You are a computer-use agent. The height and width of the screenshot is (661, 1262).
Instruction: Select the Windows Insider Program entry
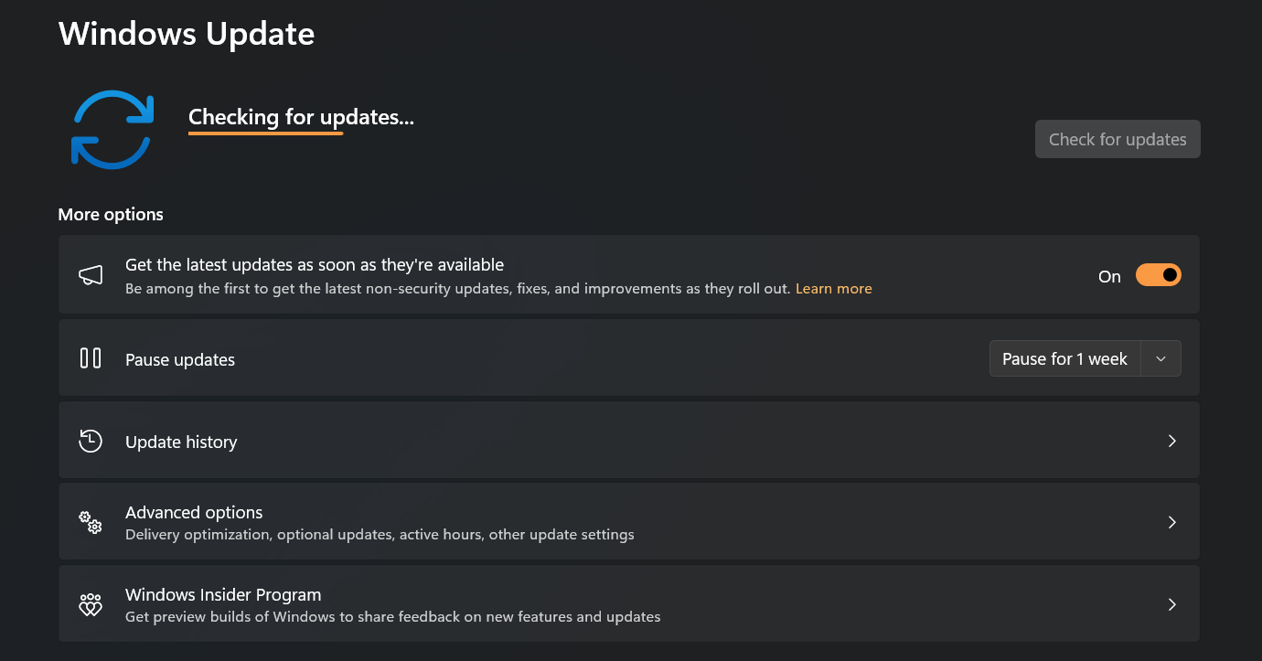pyautogui.click(x=223, y=595)
